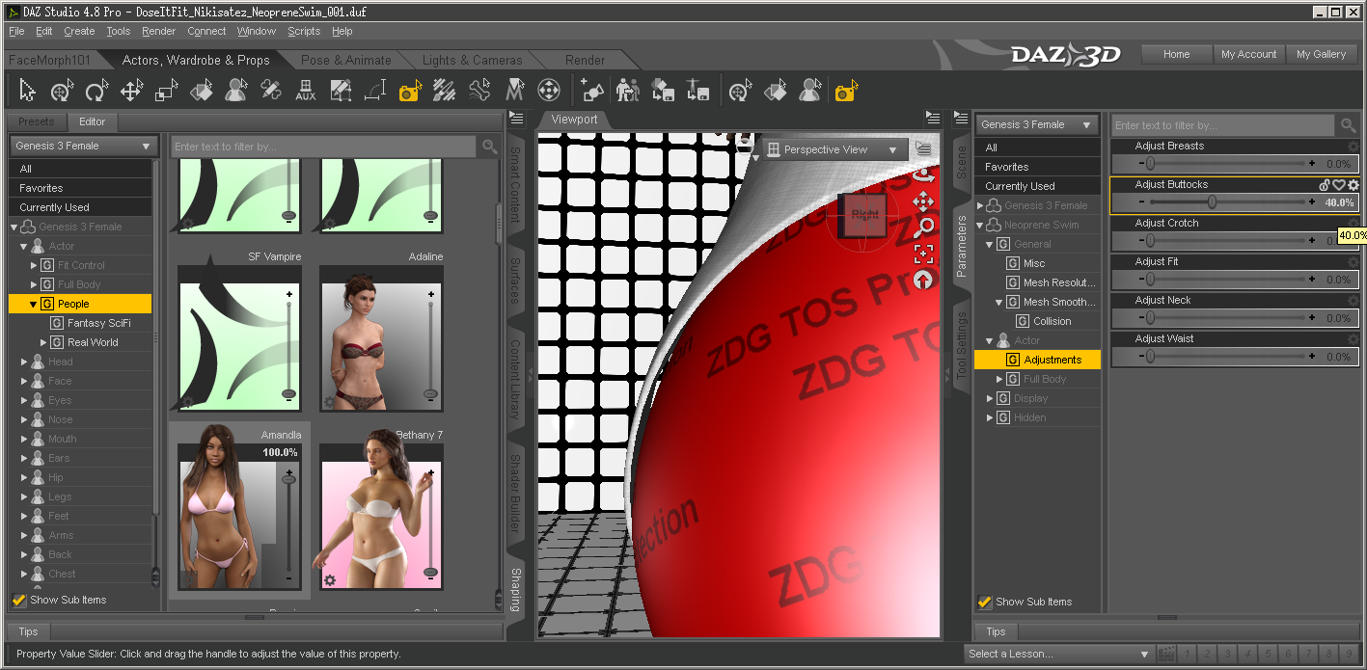This screenshot has width=1367, height=670.
Task: Click the viewport Zoom magnifier control
Action: tap(923, 228)
